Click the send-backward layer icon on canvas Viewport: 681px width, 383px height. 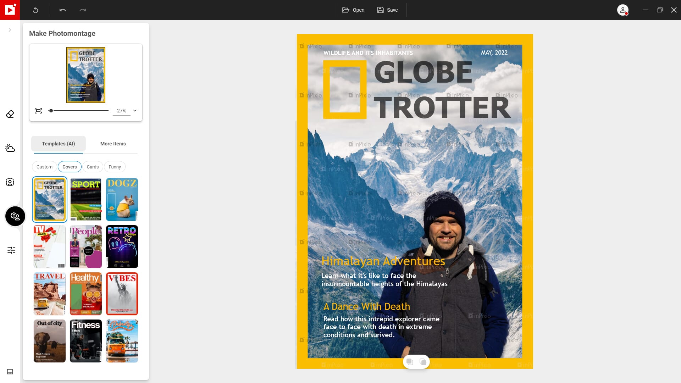click(410, 362)
